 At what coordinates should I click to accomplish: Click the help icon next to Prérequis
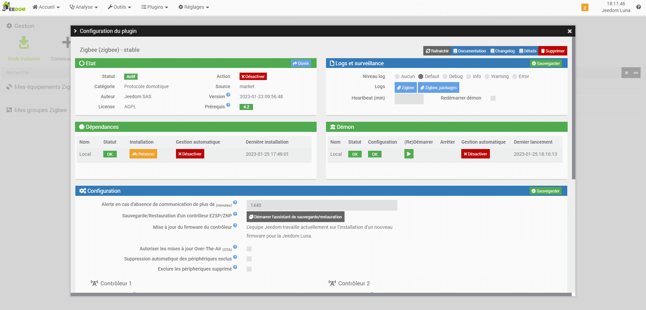point(228,105)
